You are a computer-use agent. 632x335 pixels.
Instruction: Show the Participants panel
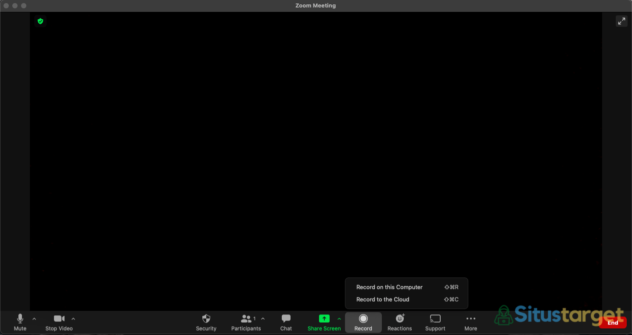[246, 323]
